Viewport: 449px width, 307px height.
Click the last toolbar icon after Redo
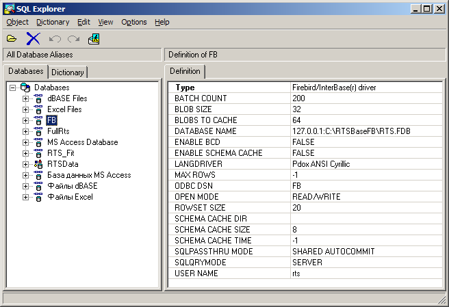94,38
